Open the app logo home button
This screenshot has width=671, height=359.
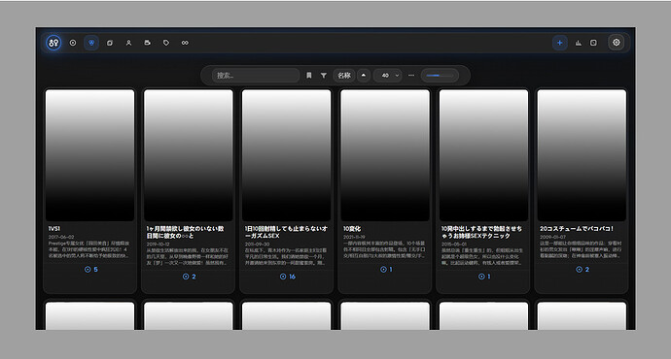[53, 43]
